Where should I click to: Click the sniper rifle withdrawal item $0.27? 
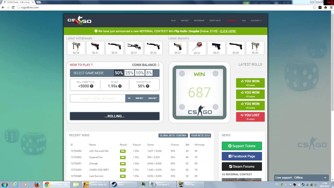[x=134, y=48]
